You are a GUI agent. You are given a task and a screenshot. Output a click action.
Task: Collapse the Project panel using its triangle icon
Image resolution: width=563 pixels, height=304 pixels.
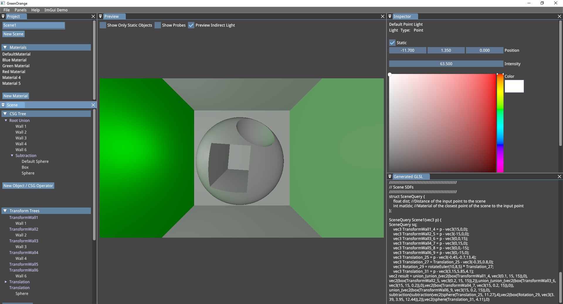click(3, 16)
